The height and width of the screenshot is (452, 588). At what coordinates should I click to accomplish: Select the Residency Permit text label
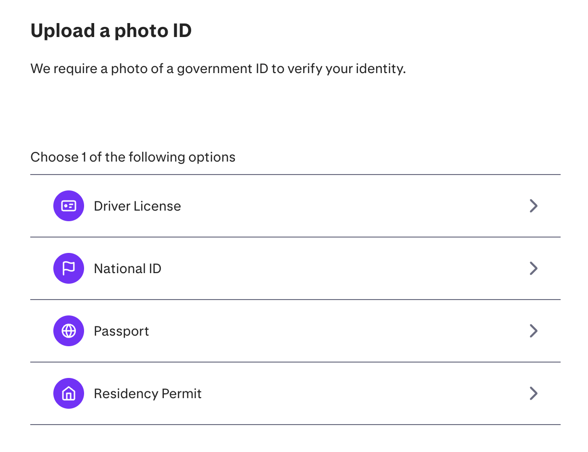click(148, 394)
